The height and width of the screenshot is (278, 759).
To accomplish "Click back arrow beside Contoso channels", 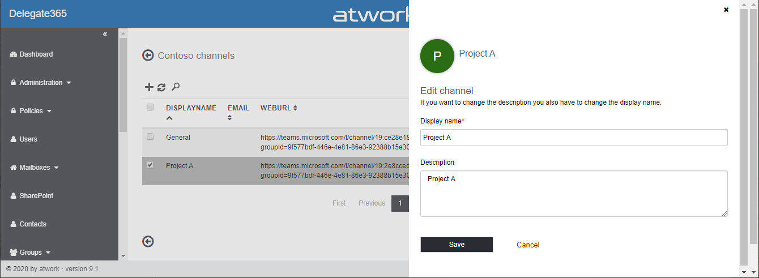I will point(148,55).
